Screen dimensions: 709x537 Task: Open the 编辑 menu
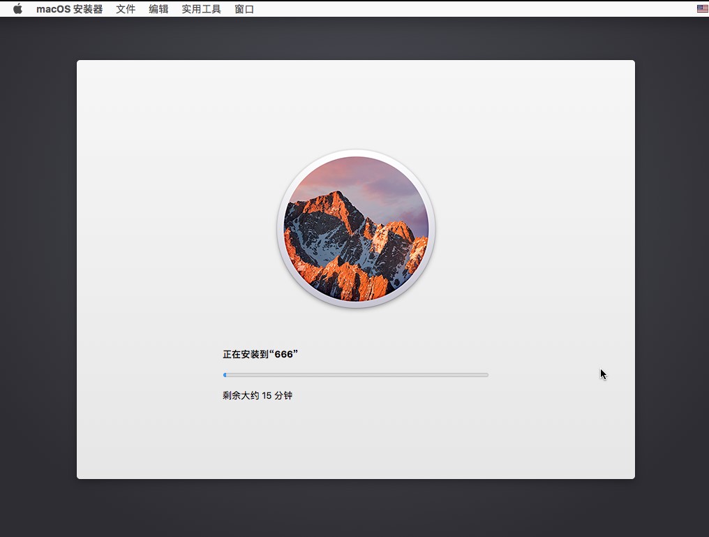click(158, 9)
